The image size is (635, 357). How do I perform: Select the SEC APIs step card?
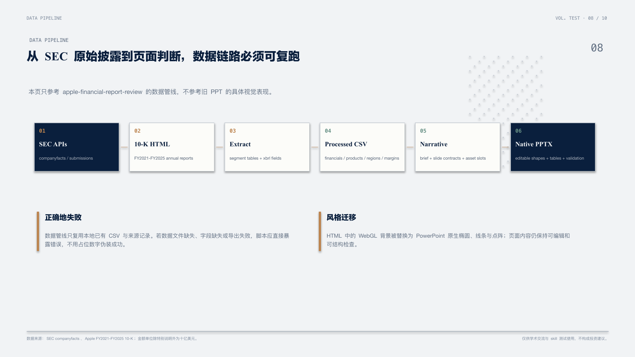(x=77, y=147)
